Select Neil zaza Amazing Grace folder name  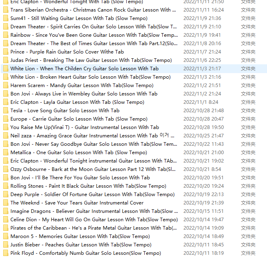(x=92, y=136)
